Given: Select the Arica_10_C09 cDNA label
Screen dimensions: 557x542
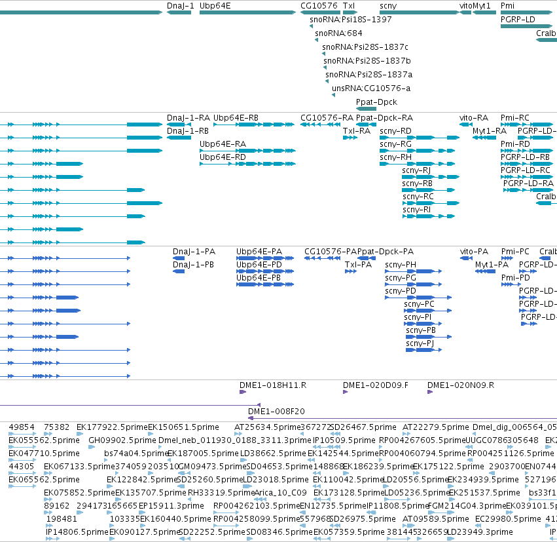Looking at the screenshot, I should click(x=281, y=493).
